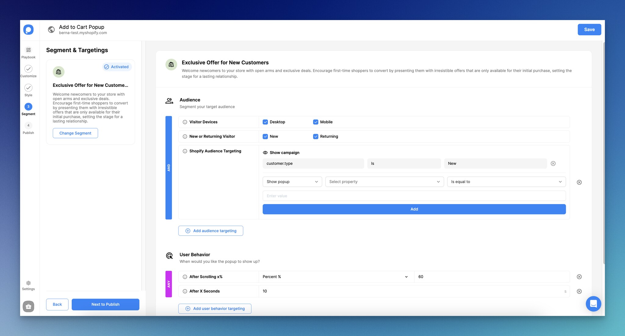625x336 pixels.
Task: Go to the Customize step in sidebar
Action: click(28, 69)
